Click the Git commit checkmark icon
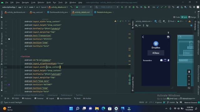 coord(162,7)
